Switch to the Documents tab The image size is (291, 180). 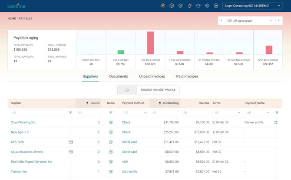coord(119,76)
